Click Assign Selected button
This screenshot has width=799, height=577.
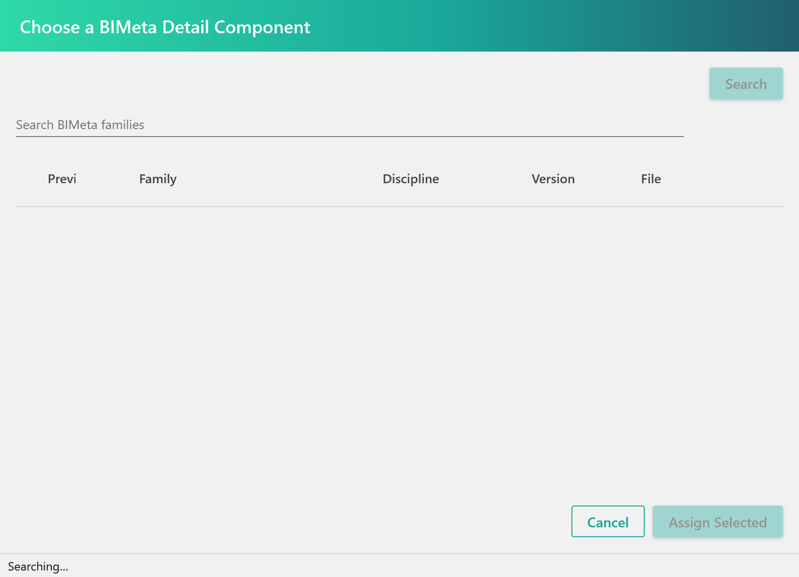(718, 522)
